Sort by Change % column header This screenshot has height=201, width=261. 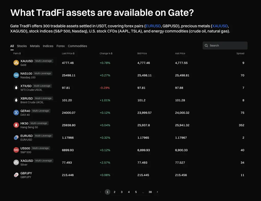(x=106, y=54)
